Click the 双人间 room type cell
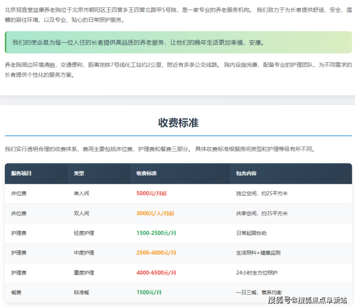Screen dimensions: 355x308 coord(81,213)
